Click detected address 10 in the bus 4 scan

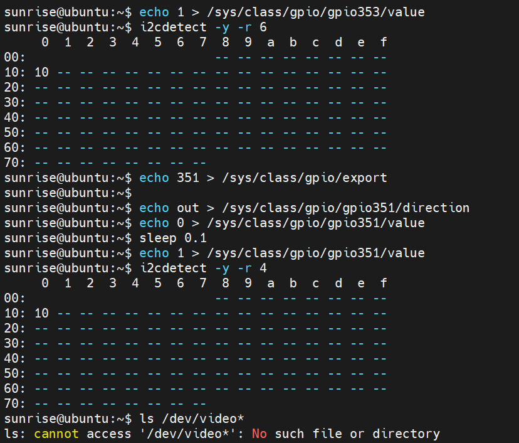42,313
